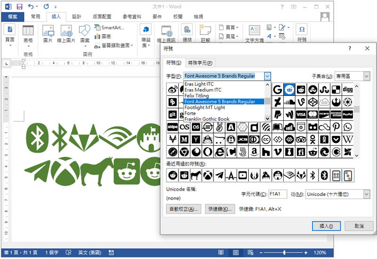Open the 頁首 (Header) dropdown
The width and height of the screenshot is (377, 259).
pos(229,27)
